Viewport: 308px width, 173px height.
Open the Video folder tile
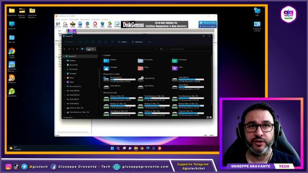(178, 68)
